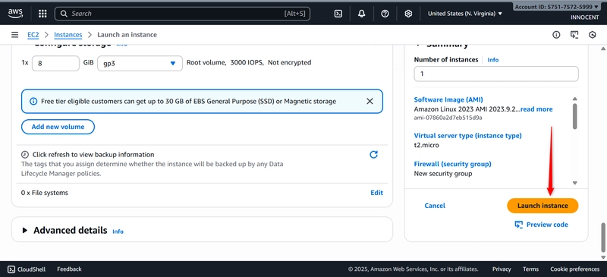Open the notifications bell

pyautogui.click(x=362, y=14)
